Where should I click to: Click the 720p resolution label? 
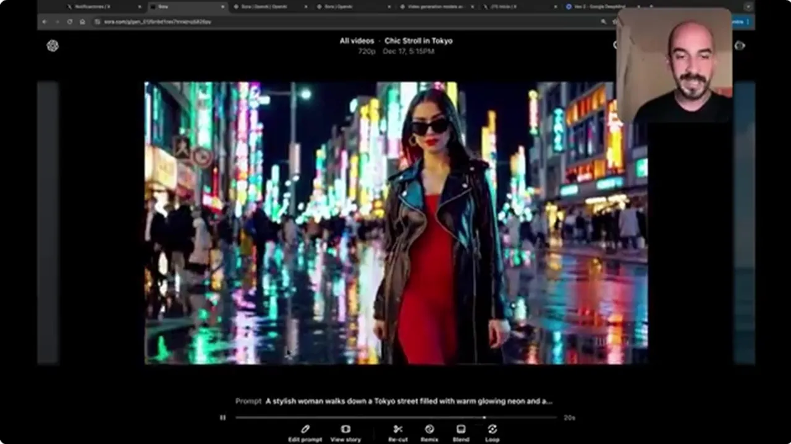[366, 51]
